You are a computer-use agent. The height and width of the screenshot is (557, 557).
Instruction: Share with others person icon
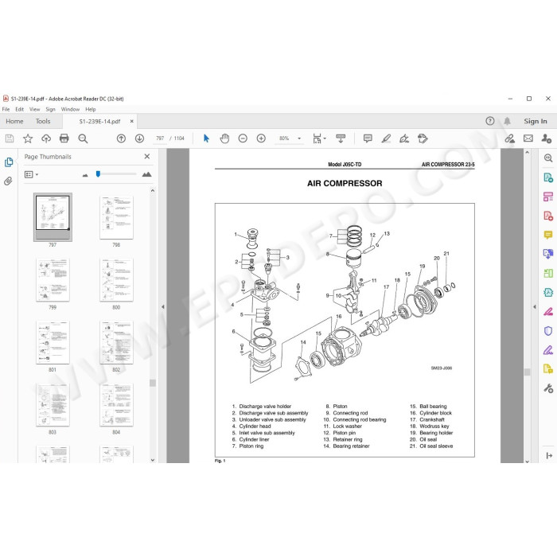click(547, 138)
